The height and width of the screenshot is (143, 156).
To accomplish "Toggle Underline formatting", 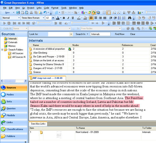I will [73, 18].
